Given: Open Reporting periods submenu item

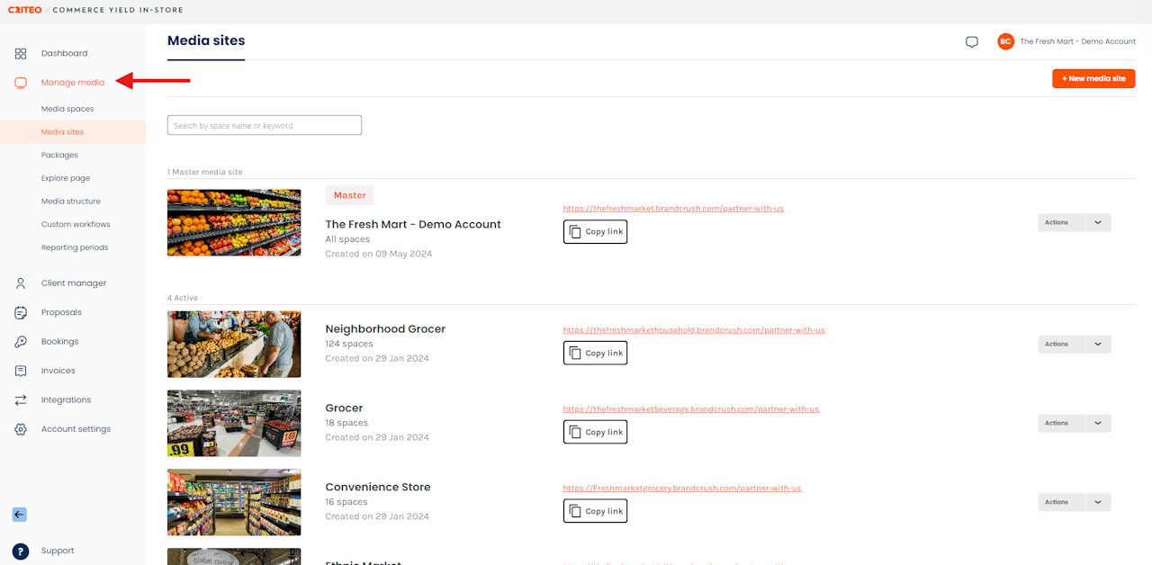Looking at the screenshot, I should point(75,247).
